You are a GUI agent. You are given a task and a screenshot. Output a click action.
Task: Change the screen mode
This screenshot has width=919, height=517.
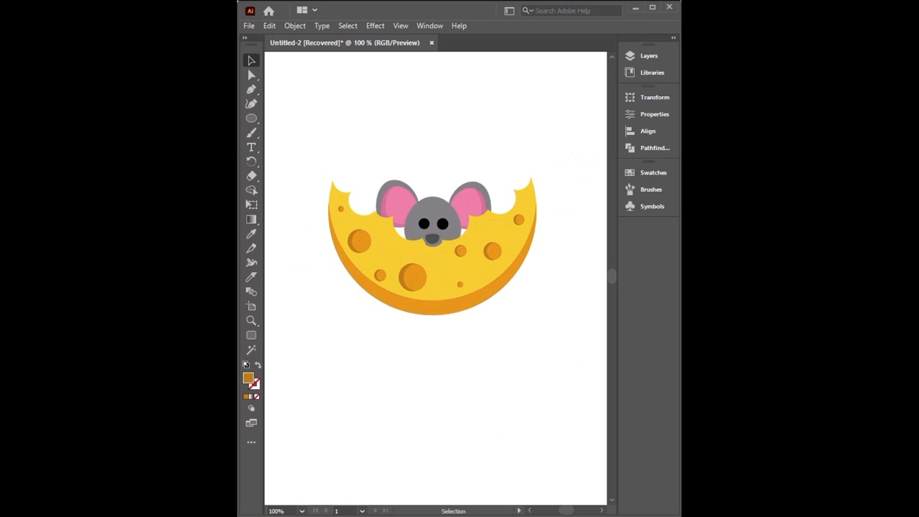pos(251,423)
